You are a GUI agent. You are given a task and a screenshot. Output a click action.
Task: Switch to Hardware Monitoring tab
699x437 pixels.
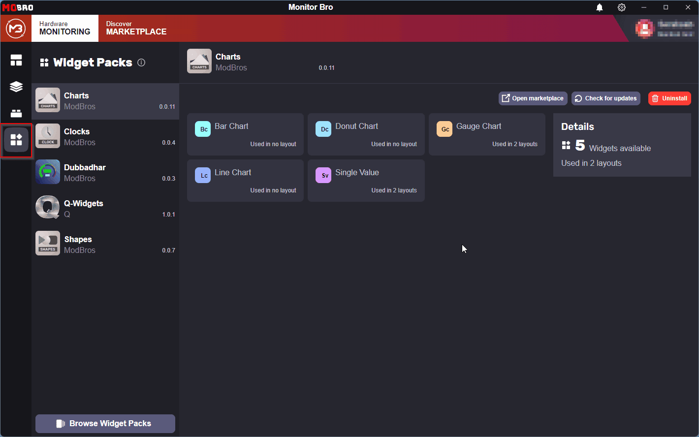(x=65, y=28)
